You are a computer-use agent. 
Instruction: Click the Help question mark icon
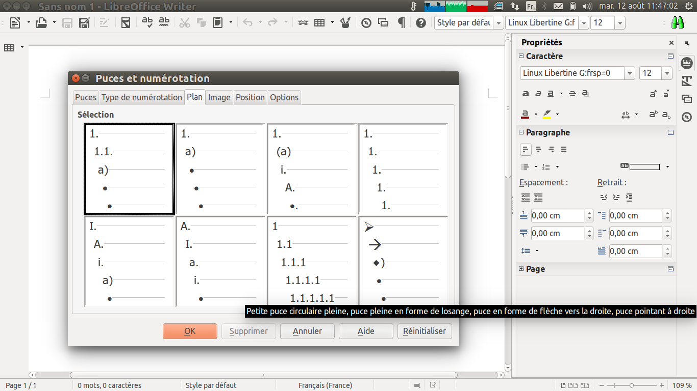pyautogui.click(x=420, y=23)
